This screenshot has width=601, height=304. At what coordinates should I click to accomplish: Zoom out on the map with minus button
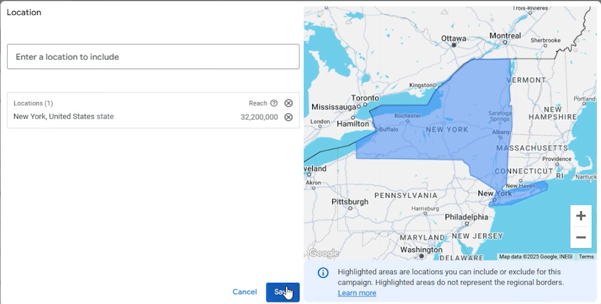(x=580, y=237)
